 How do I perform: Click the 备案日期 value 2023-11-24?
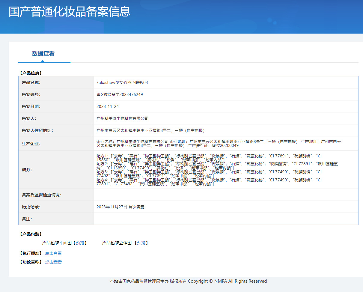[x=108, y=106]
